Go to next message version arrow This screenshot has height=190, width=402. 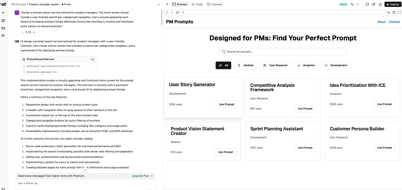pyautogui.click(x=34, y=32)
